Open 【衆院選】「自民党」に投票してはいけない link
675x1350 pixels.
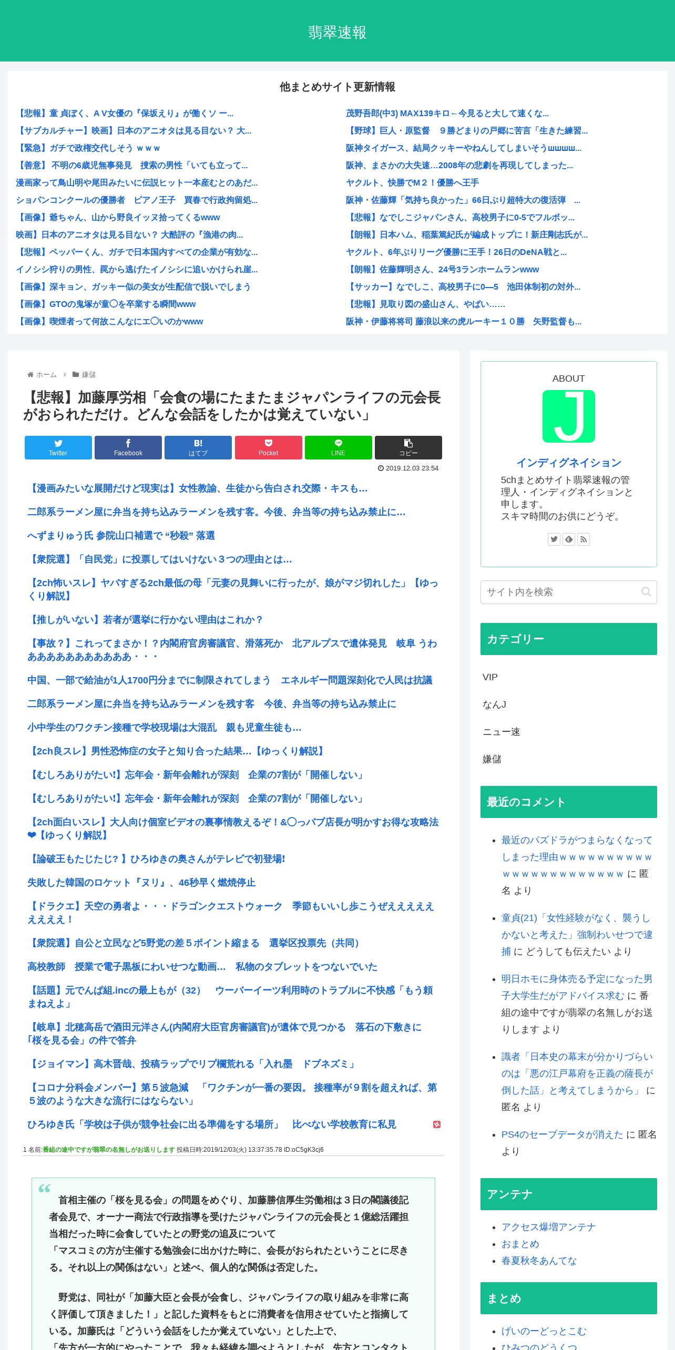[x=159, y=559]
